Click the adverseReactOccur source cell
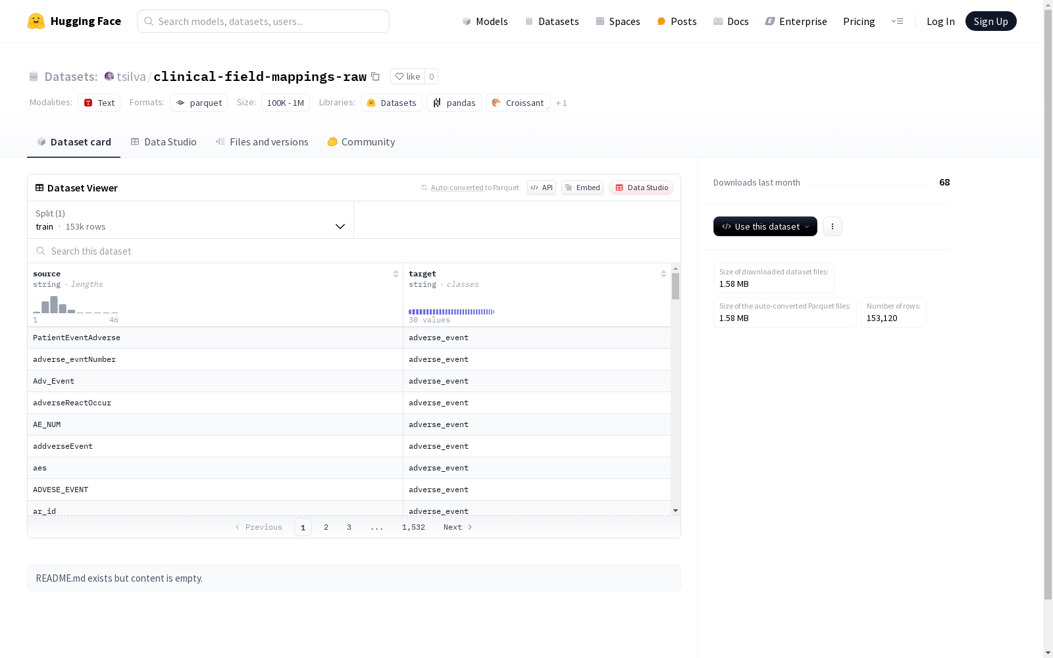The width and height of the screenshot is (1053, 658). (215, 403)
